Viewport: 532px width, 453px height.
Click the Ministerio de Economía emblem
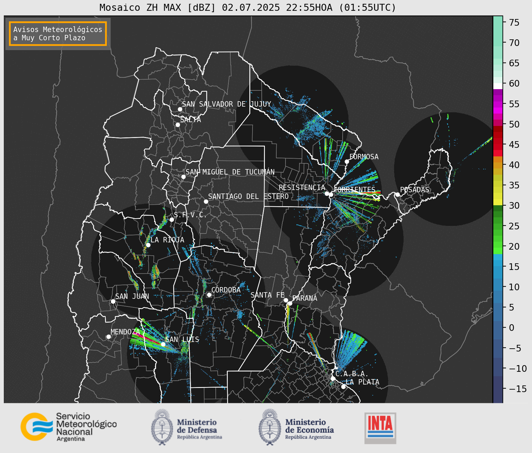[270, 427]
